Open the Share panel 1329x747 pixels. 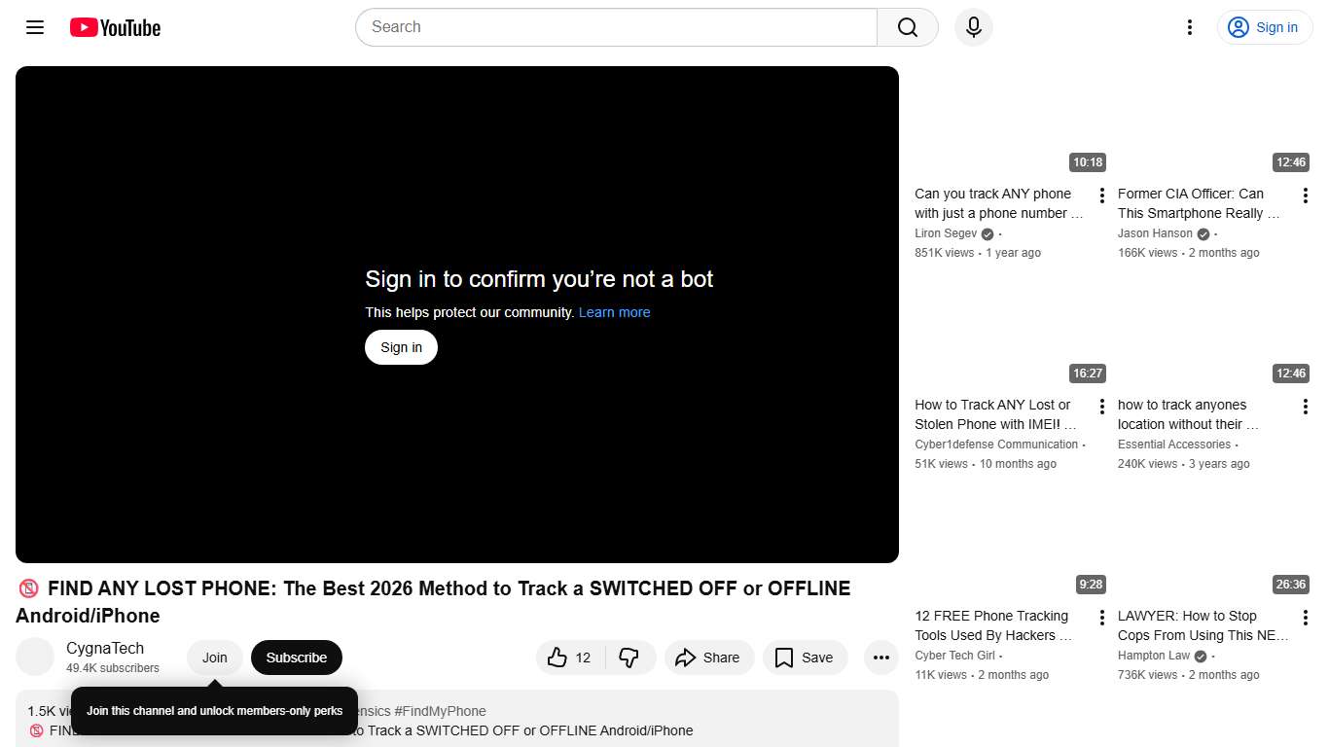point(709,658)
